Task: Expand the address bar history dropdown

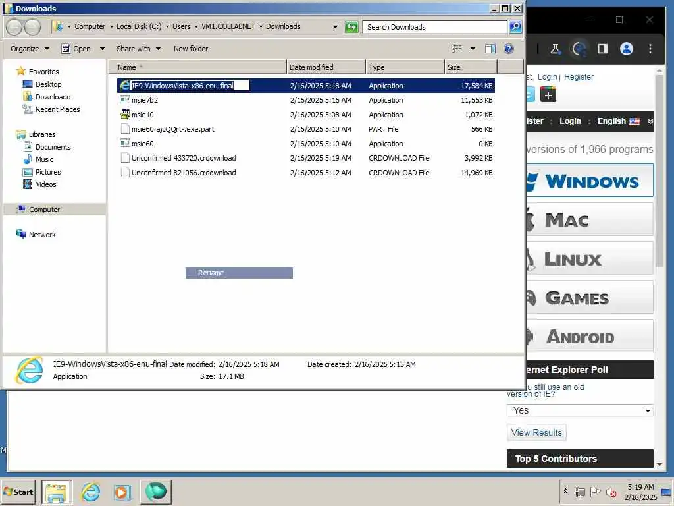Action: coord(335,26)
